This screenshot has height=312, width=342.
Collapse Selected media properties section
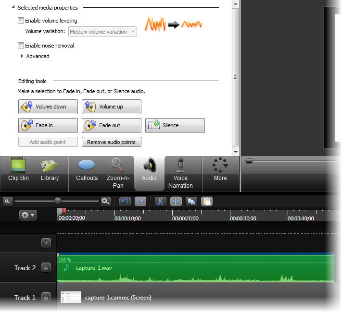pos(13,7)
